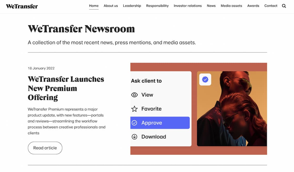Screen dimensions: 294x172
Task: Click the star icon beside Favorite
Action: [x=134, y=109]
